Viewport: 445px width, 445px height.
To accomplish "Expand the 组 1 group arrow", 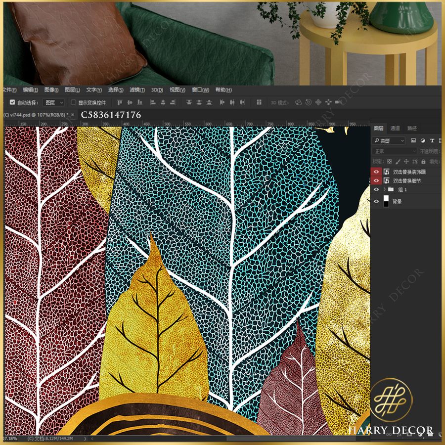I will point(385,189).
